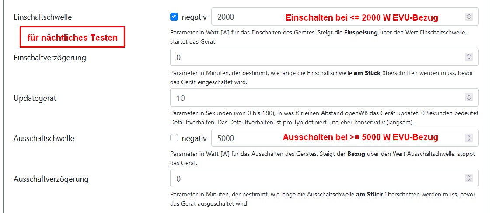Click the Ausschaltverzögerung setting label
This screenshot has width=492, height=213.
pyautogui.click(x=51, y=179)
